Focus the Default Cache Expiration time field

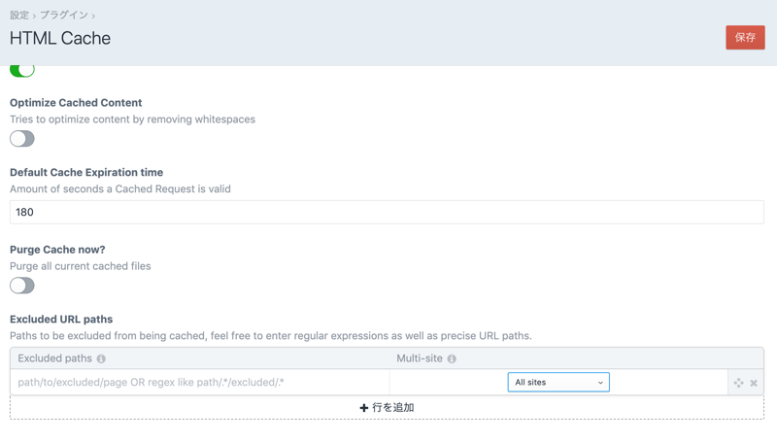coord(387,212)
